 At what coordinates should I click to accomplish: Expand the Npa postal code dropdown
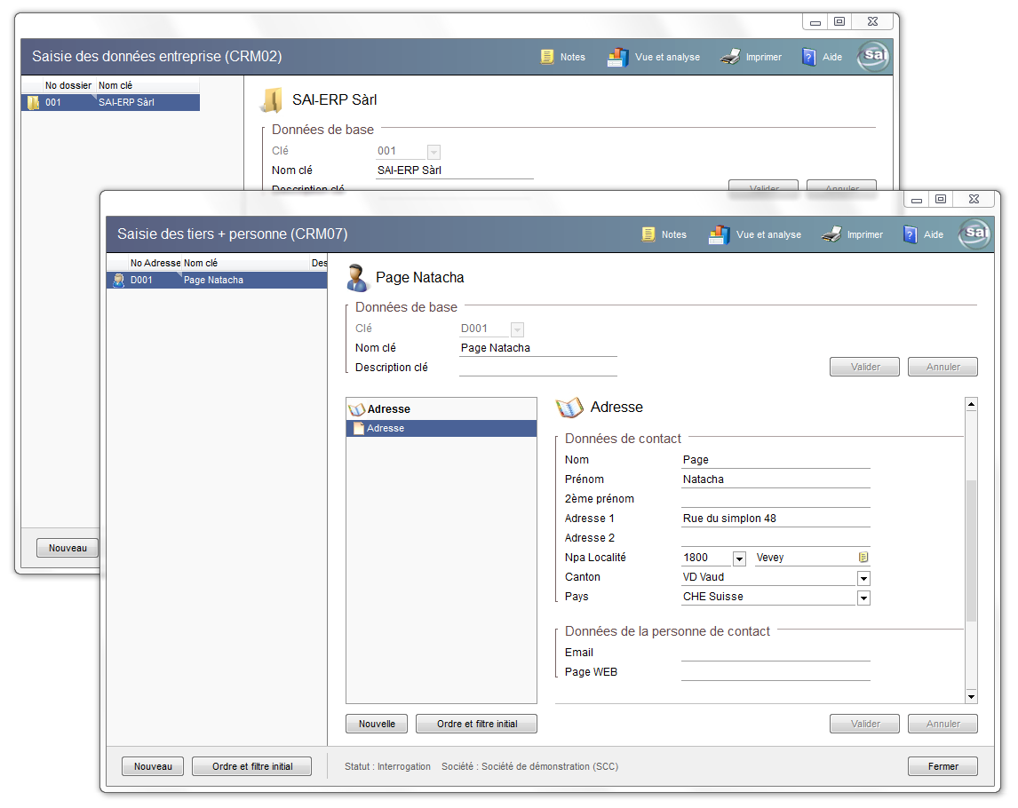(739, 558)
